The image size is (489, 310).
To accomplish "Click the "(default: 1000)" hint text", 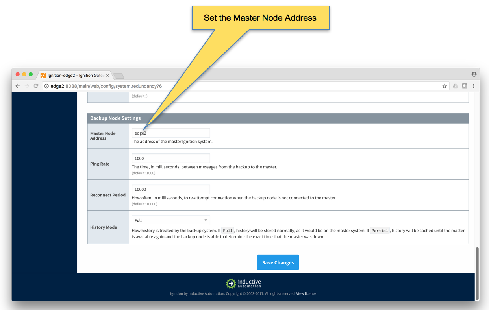I will 143,173.
